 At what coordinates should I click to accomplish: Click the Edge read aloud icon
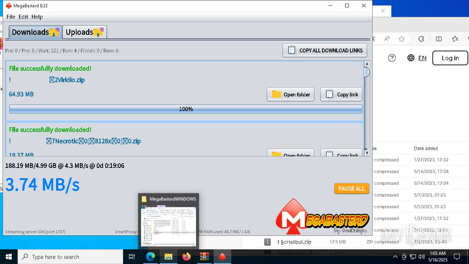tap(387, 39)
